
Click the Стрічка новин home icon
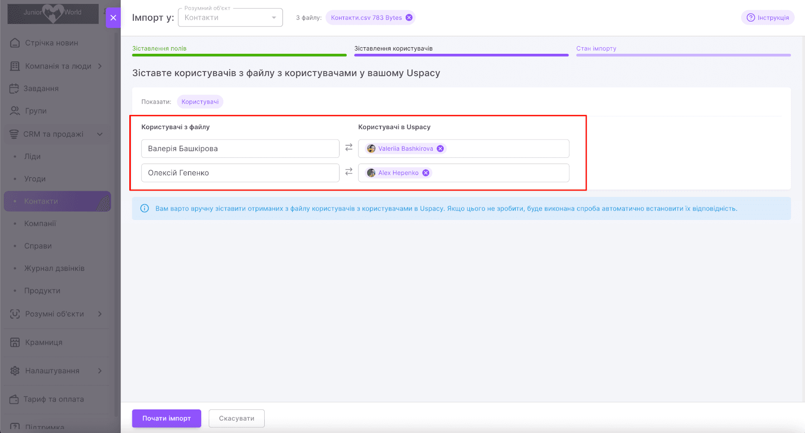(15, 43)
